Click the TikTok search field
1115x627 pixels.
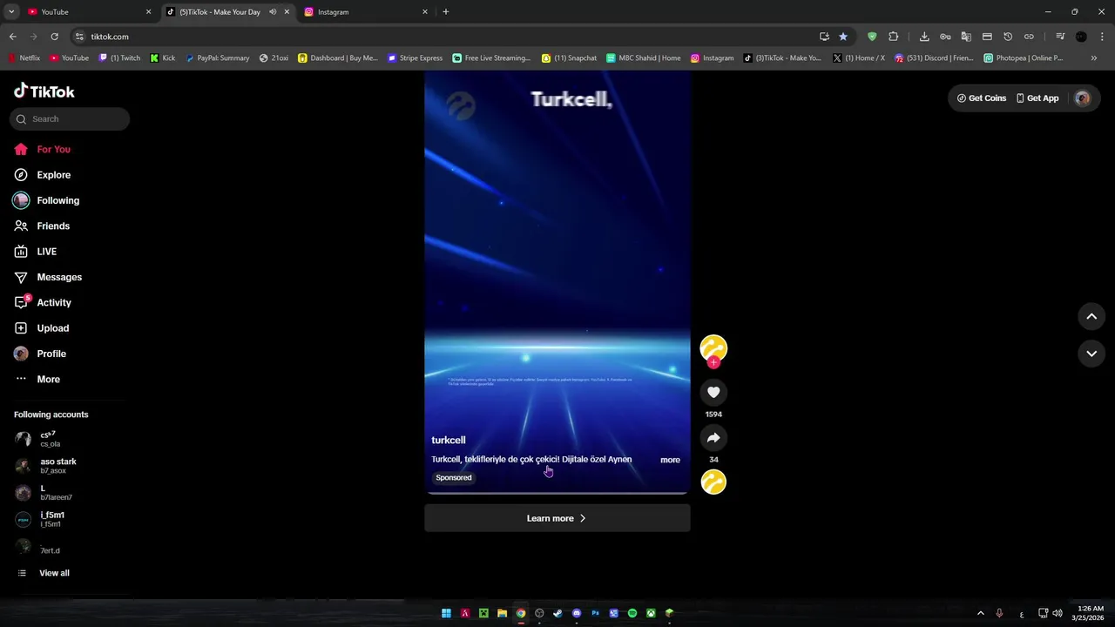(x=70, y=119)
